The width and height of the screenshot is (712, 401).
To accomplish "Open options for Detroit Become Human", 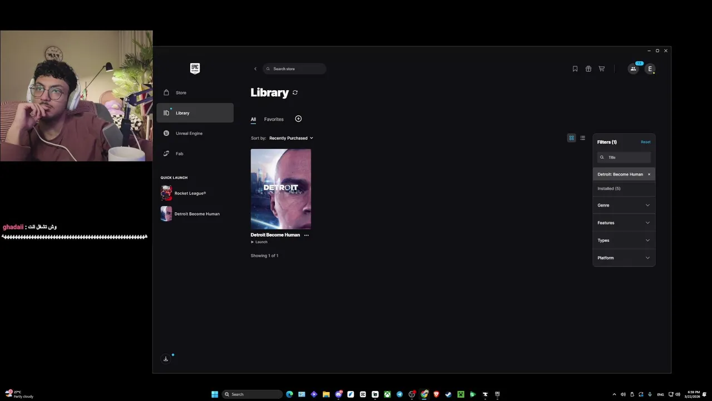I will [306, 235].
